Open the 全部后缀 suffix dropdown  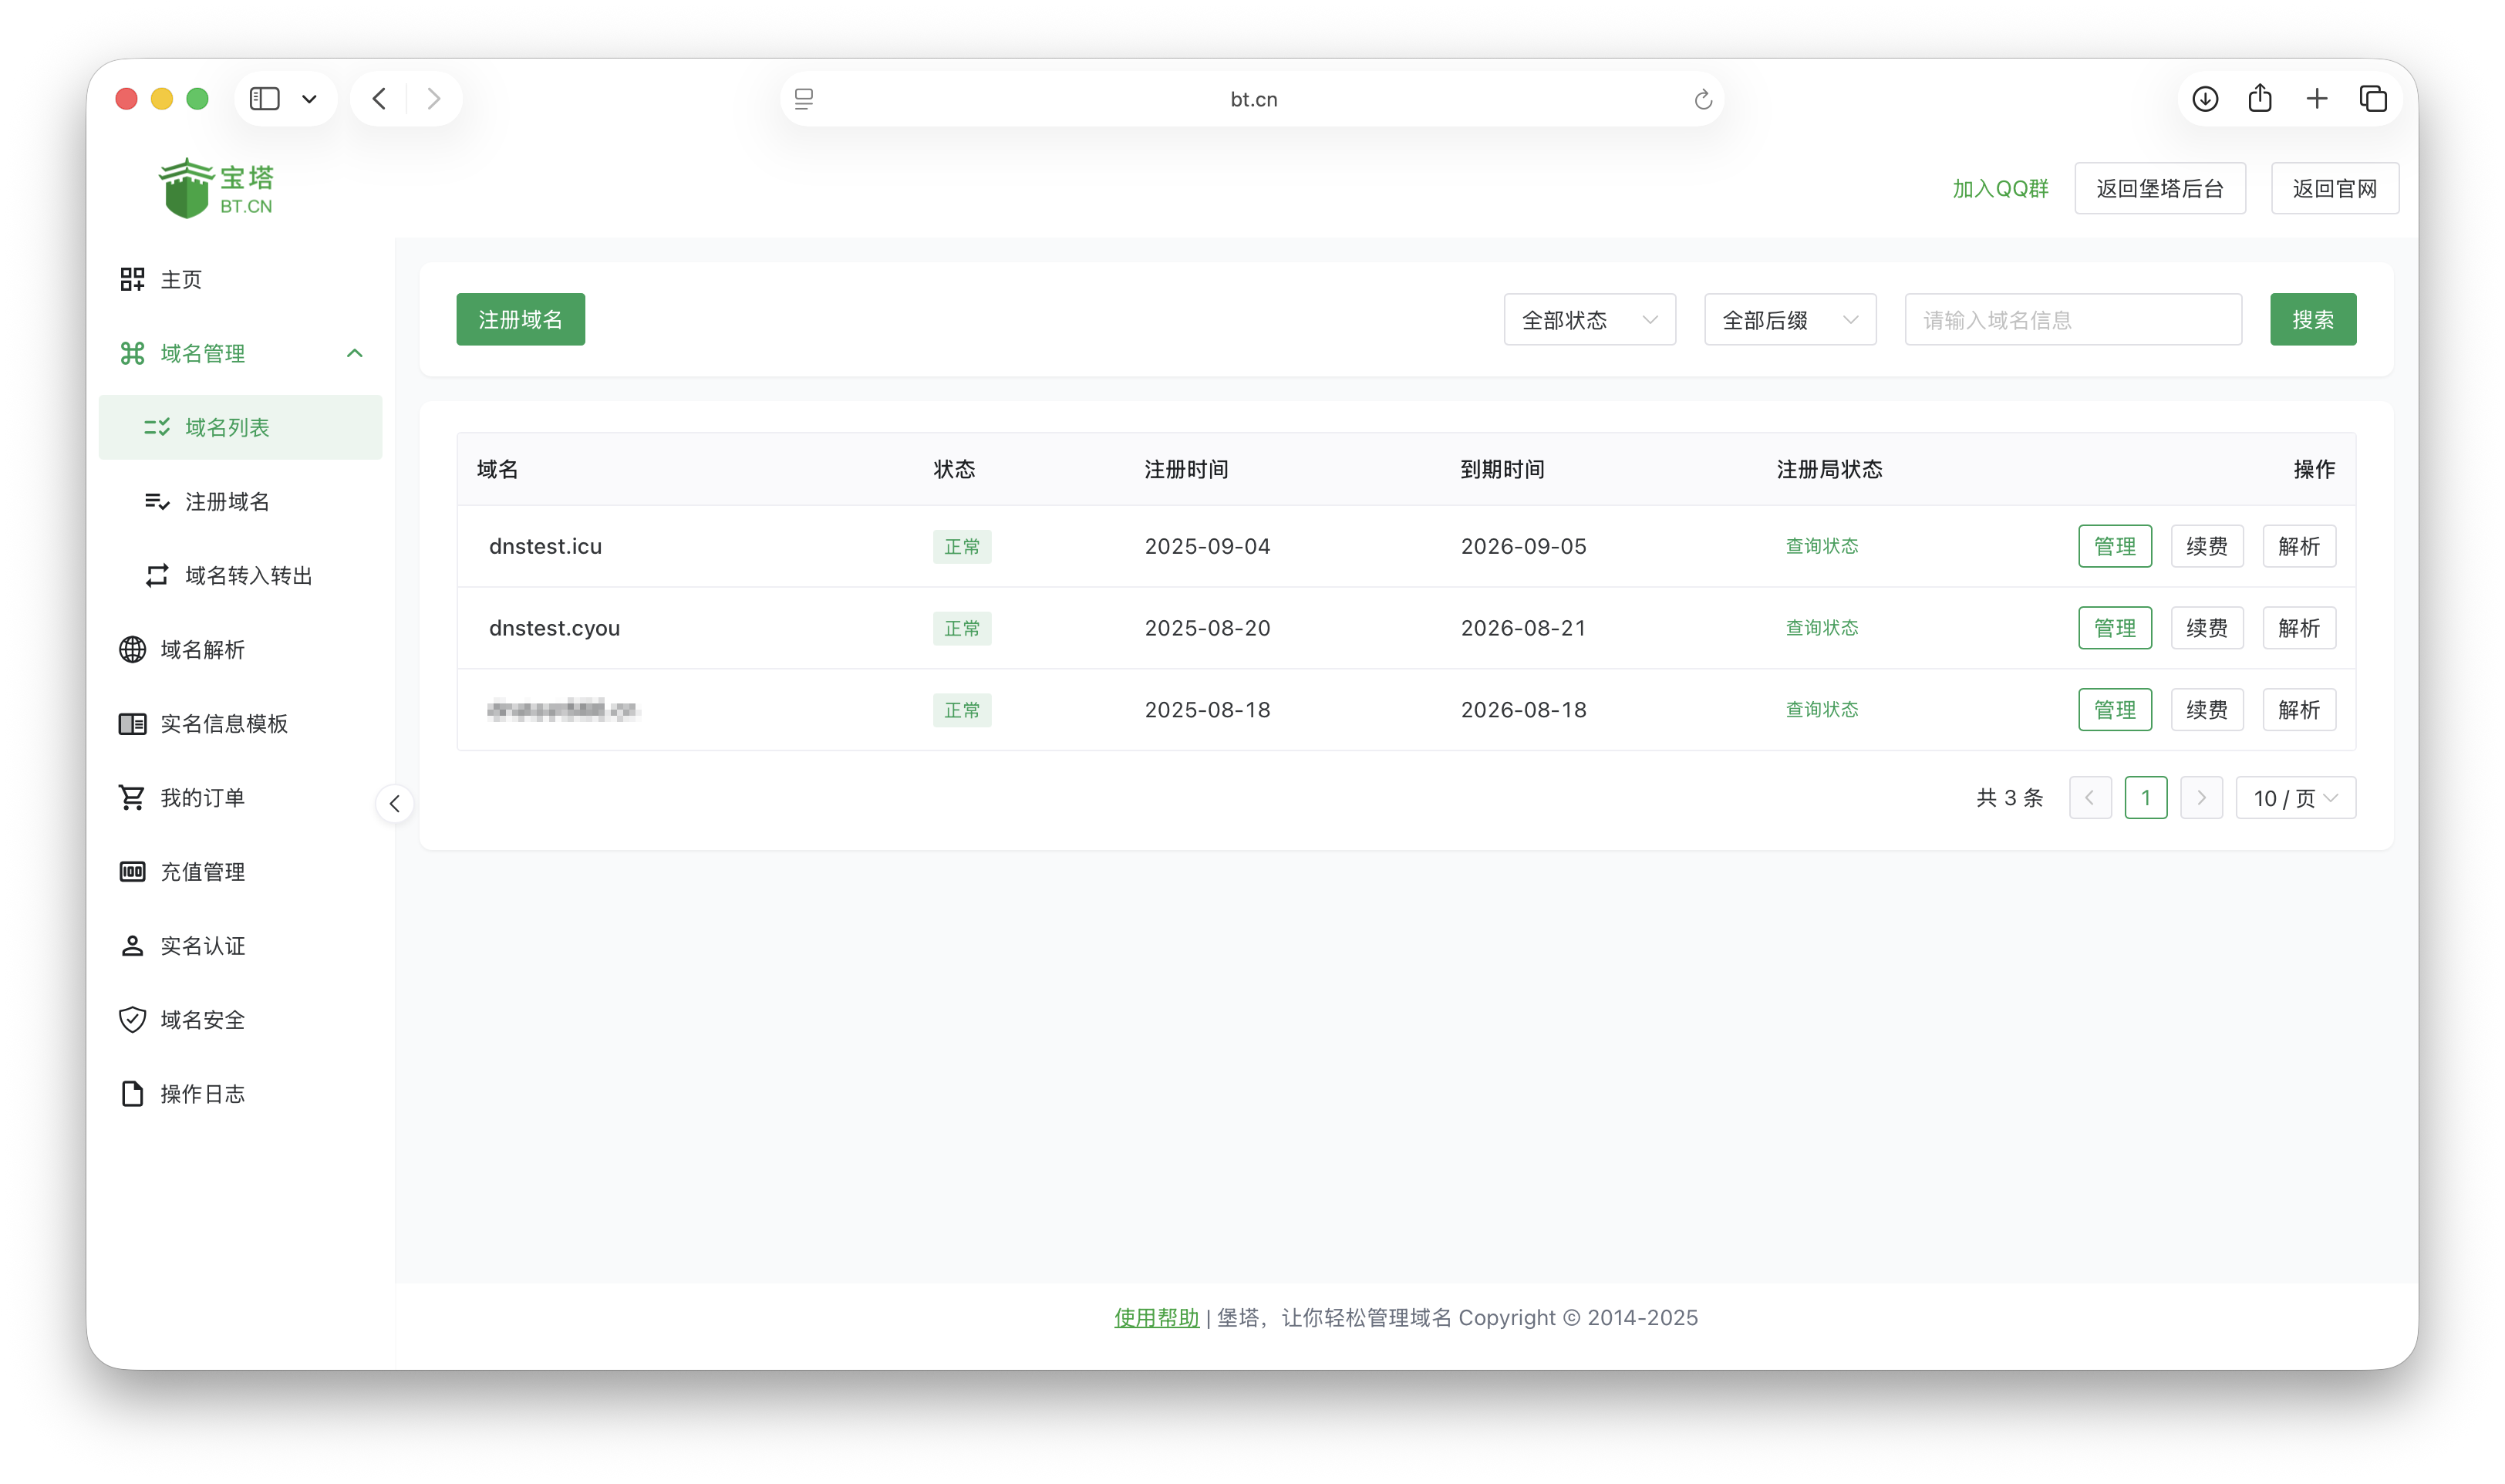pyautogui.click(x=1789, y=320)
